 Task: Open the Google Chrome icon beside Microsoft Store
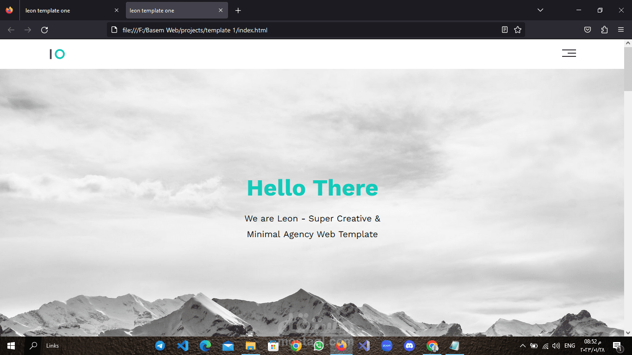296,346
